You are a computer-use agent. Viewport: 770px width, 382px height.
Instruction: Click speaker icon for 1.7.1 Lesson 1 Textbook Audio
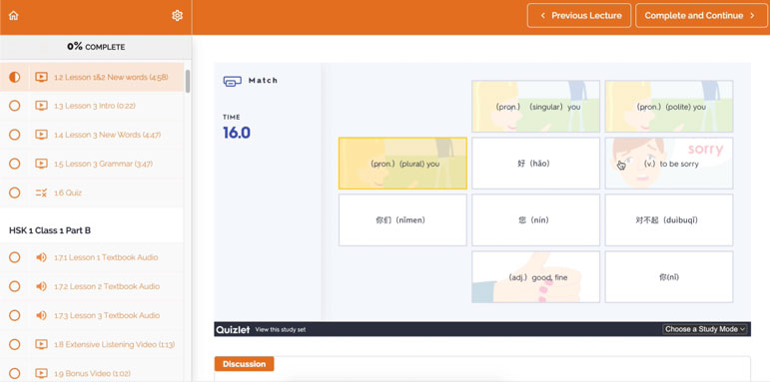[41, 257]
